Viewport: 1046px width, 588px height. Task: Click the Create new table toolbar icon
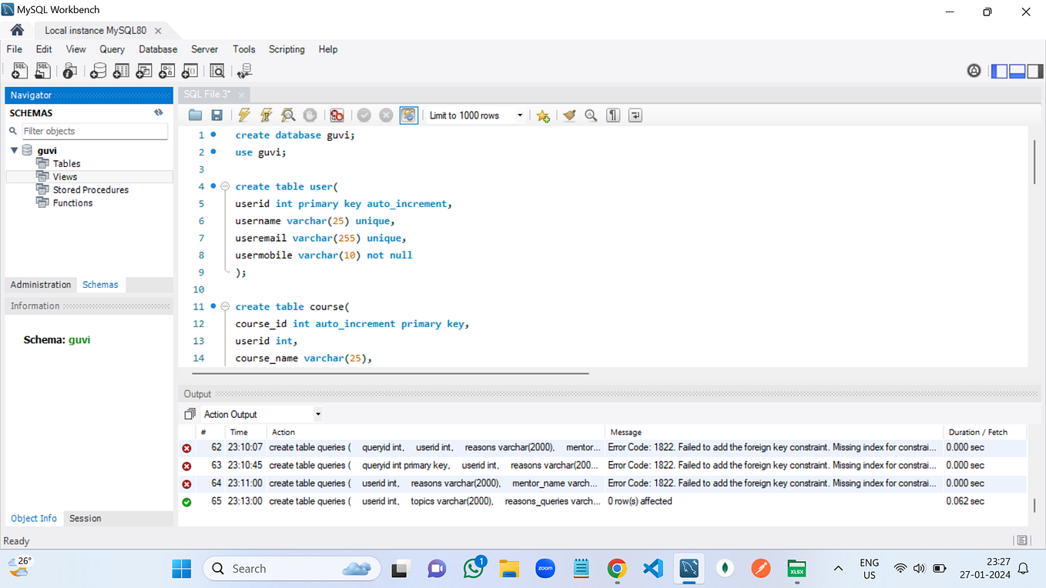(121, 70)
